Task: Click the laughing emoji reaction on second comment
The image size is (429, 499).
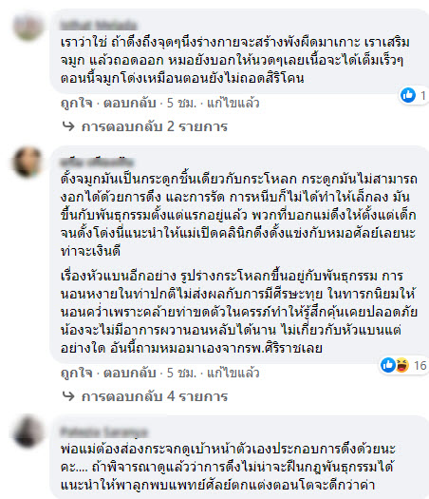Action: point(401,365)
